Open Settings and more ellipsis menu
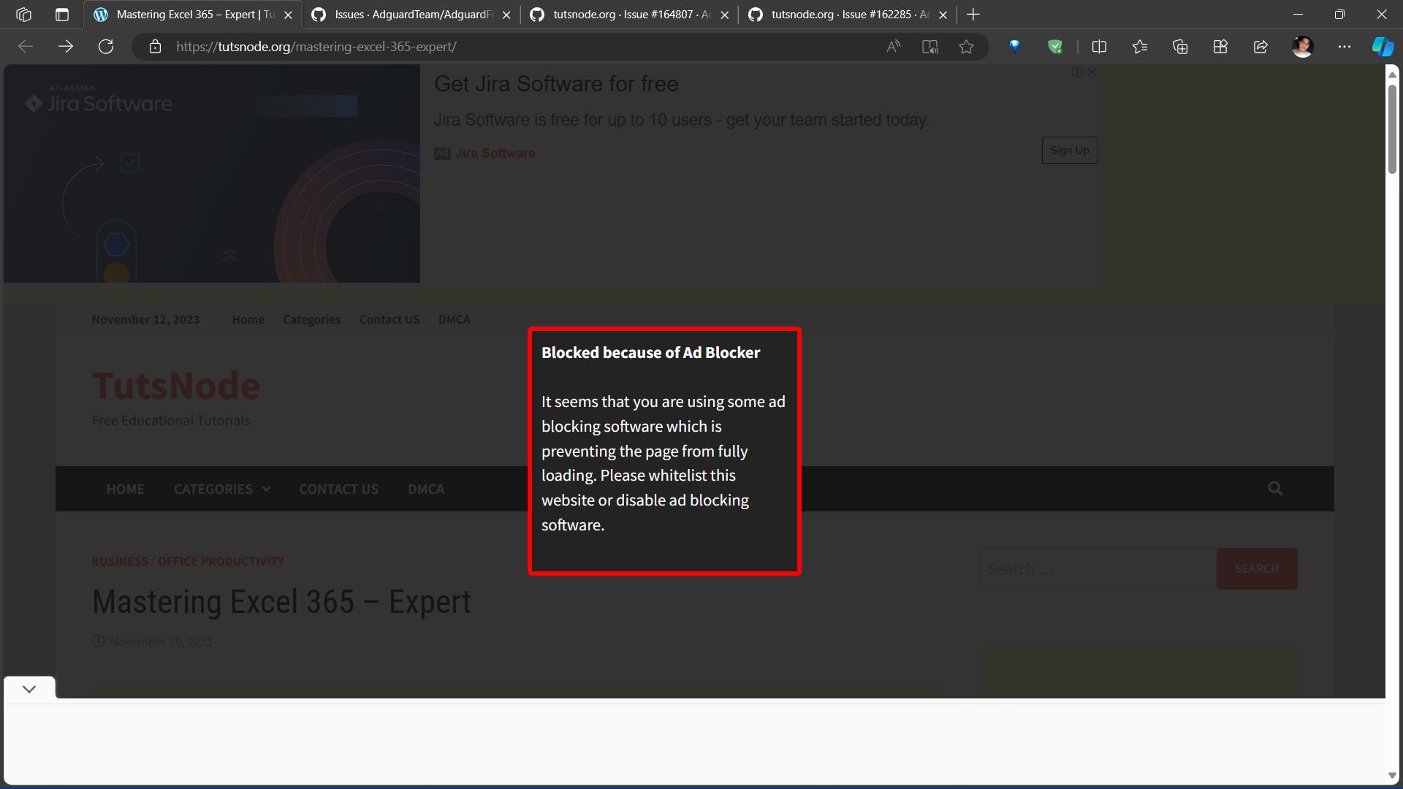This screenshot has width=1403, height=789. 1344,47
